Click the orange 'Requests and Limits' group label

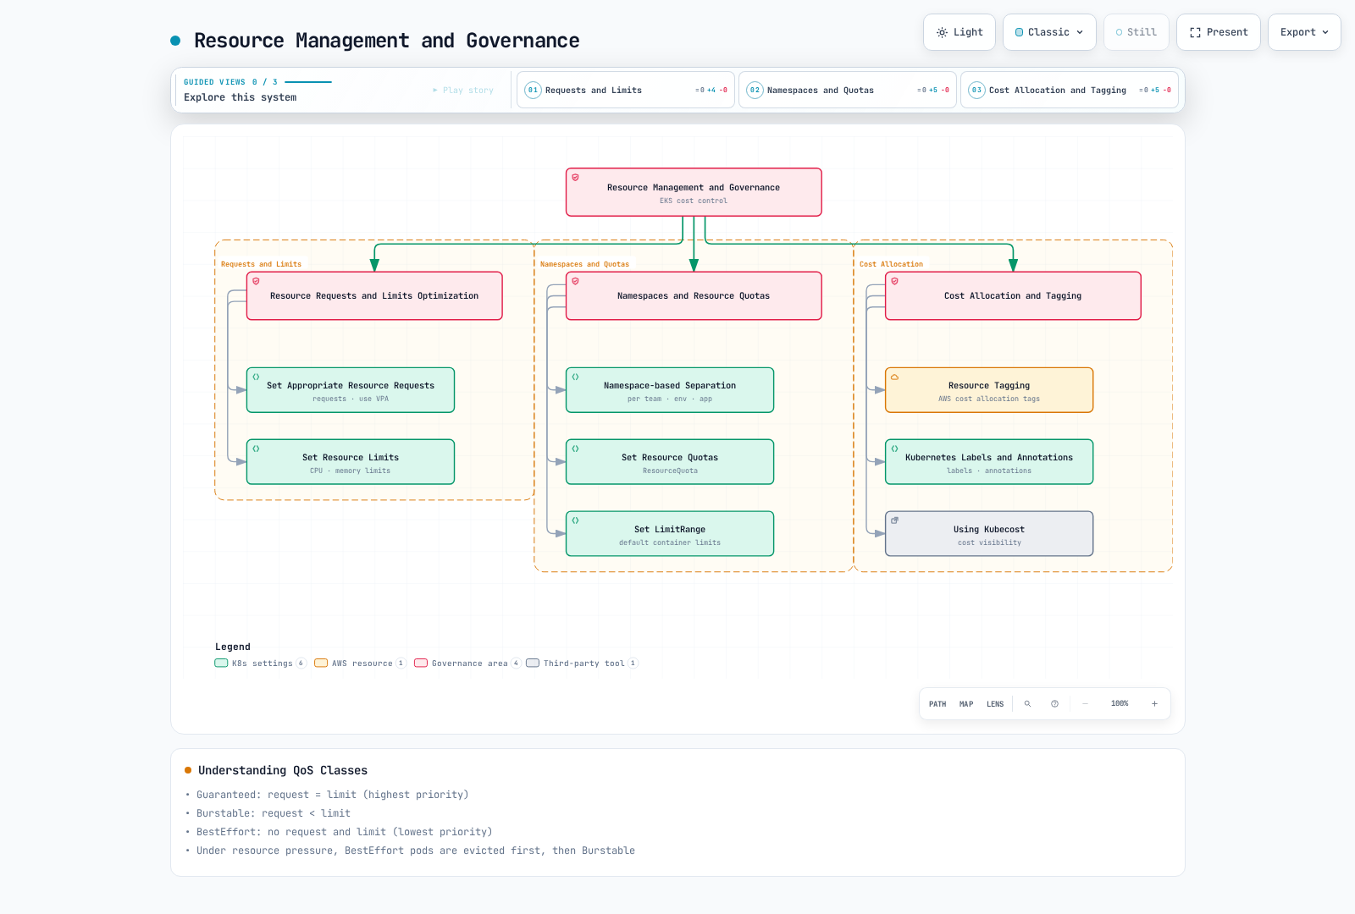coord(261,264)
